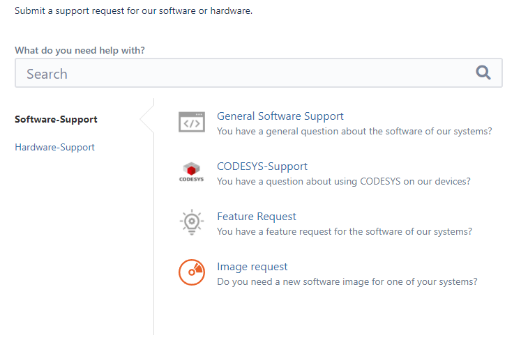Click the code window icon for General Software Support
The width and height of the screenshot is (521, 358).
pos(192,122)
